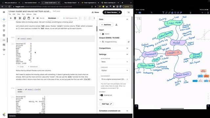Open the notebook toolbar three-dot more menu

click(x=94, y=18)
